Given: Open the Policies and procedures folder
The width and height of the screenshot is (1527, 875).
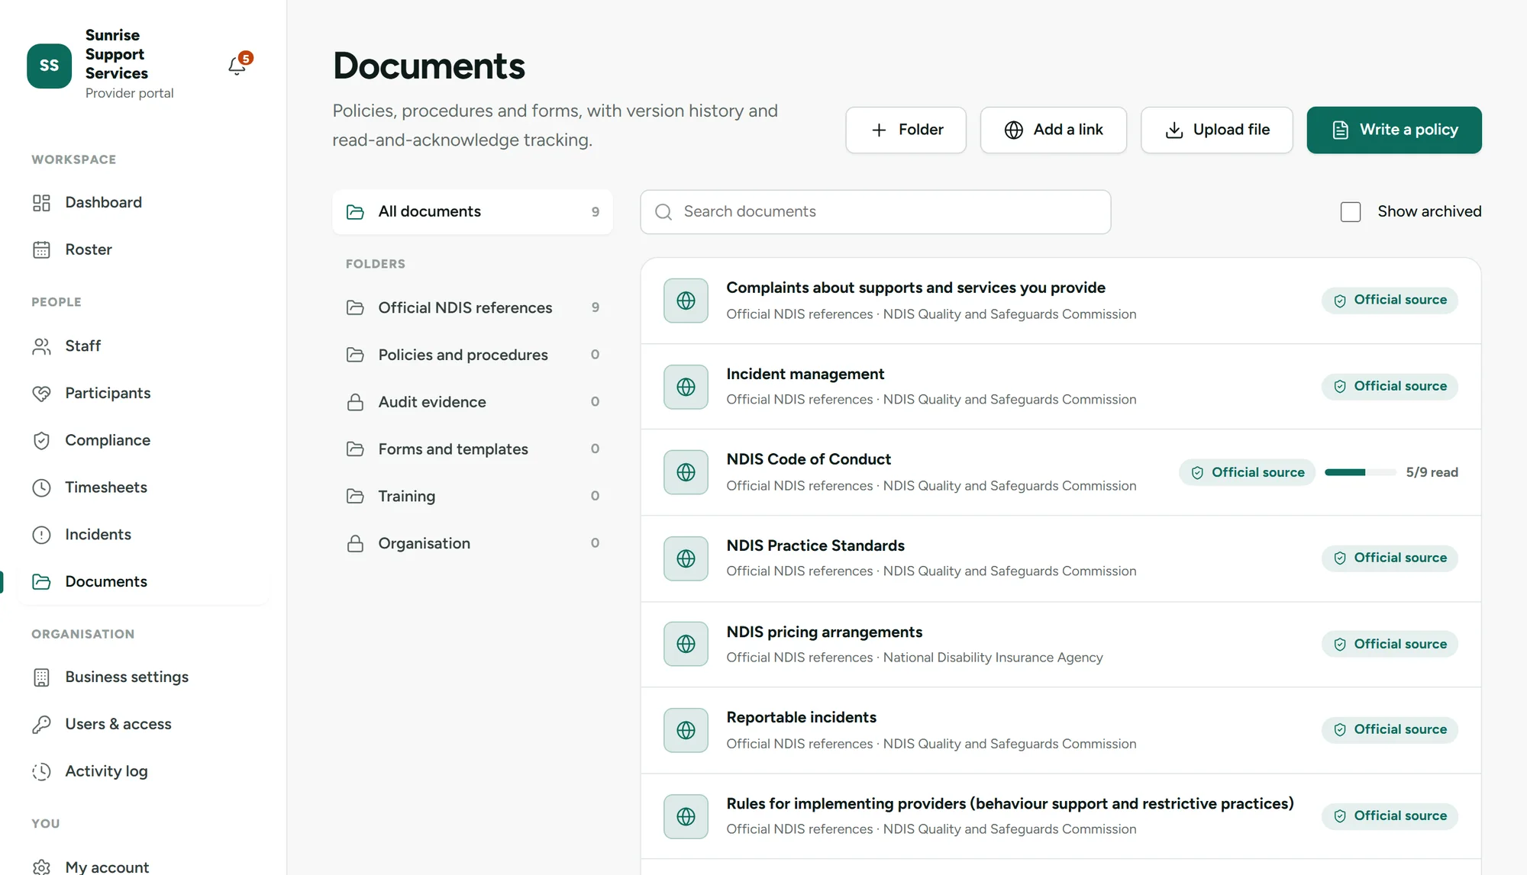Looking at the screenshot, I should point(473,355).
